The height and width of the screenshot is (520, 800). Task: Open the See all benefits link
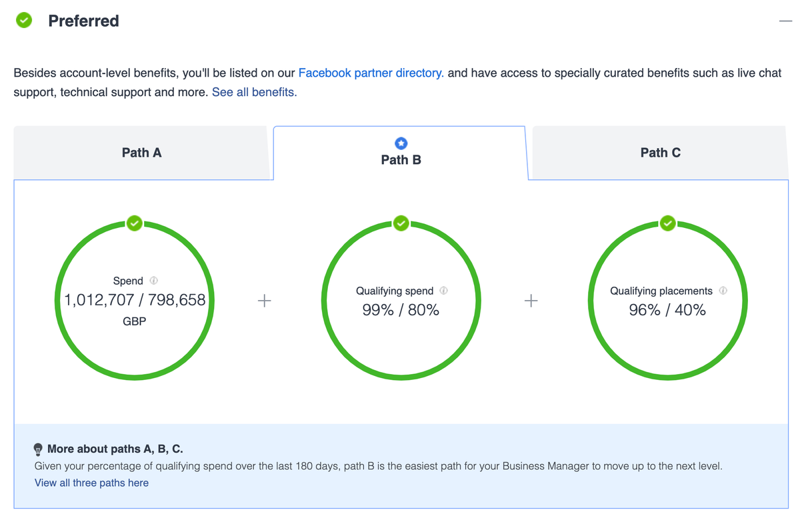(254, 92)
